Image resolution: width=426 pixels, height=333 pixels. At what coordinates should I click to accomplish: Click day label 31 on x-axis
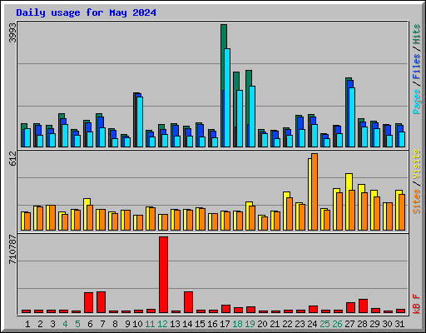pos(399,324)
